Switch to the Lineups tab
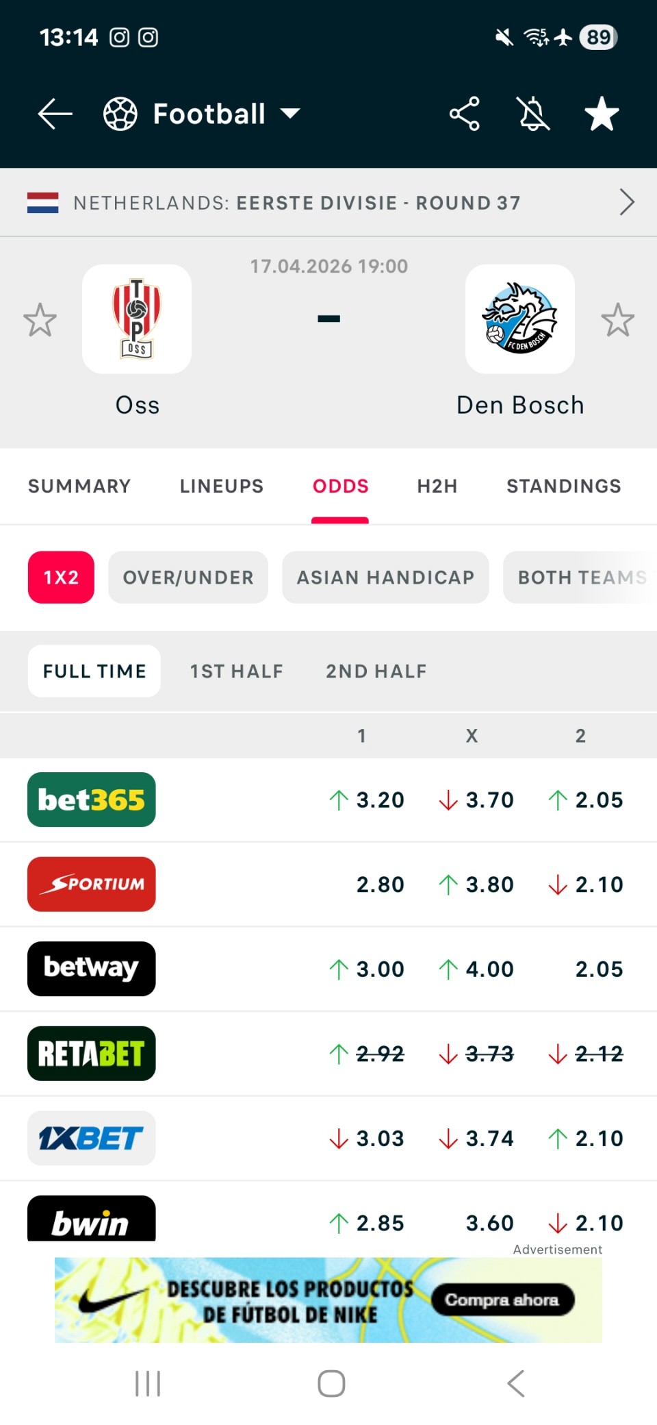 [221, 486]
